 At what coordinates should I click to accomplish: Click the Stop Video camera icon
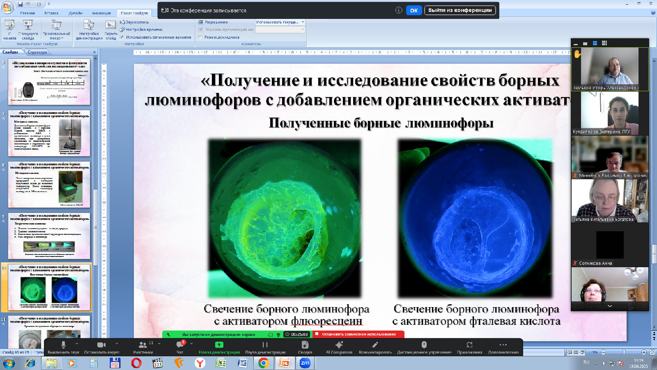[101, 345]
